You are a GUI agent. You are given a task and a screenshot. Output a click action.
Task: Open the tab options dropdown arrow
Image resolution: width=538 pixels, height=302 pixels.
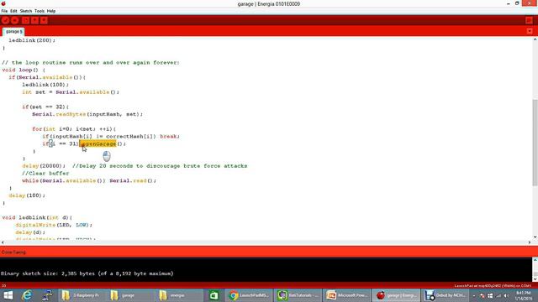point(530,31)
